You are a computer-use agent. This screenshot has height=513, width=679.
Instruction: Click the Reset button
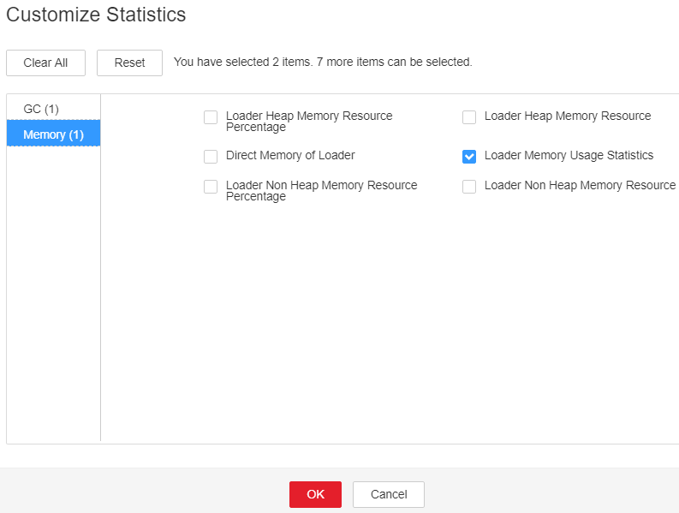coord(129,63)
